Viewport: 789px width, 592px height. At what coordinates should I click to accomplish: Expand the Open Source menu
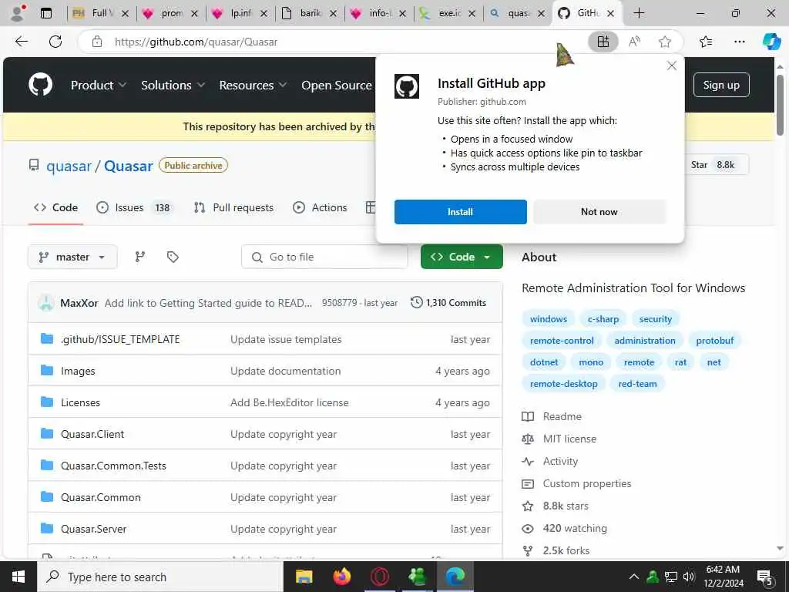click(x=336, y=85)
